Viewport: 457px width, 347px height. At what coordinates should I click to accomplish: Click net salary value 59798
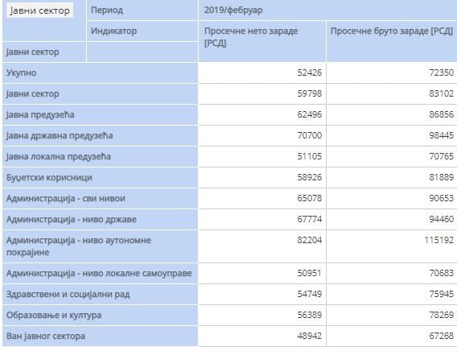pyautogui.click(x=310, y=93)
